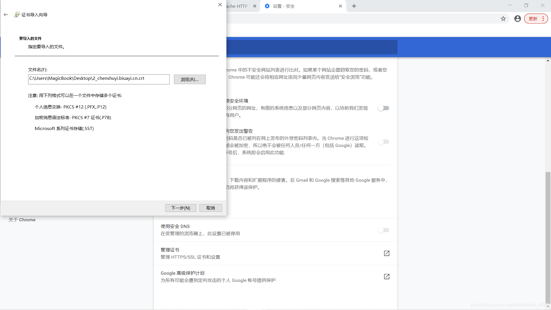Click the certificate import wizard icon

click(x=17, y=15)
